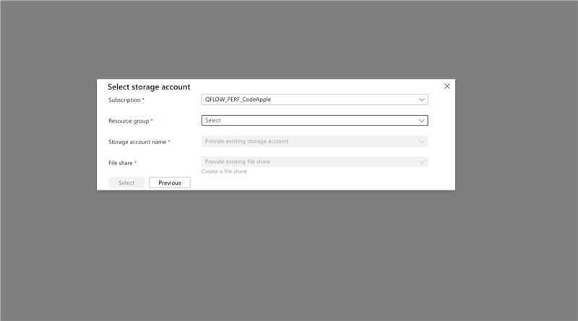The width and height of the screenshot is (578, 321).
Task: Open the Storage account name dropdown
Action: click(311, 141)
